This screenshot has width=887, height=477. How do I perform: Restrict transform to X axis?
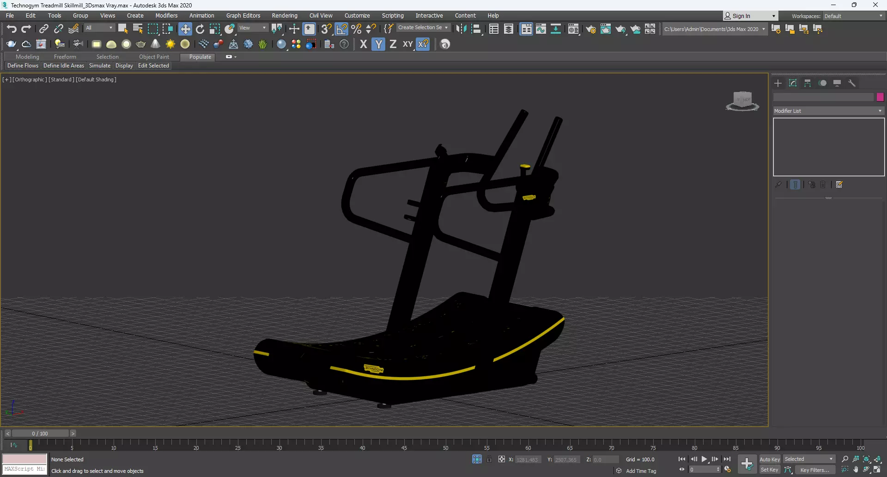(x=364, y=44)
